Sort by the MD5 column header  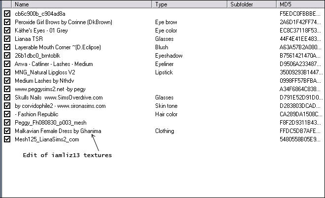tap(298, 4)
